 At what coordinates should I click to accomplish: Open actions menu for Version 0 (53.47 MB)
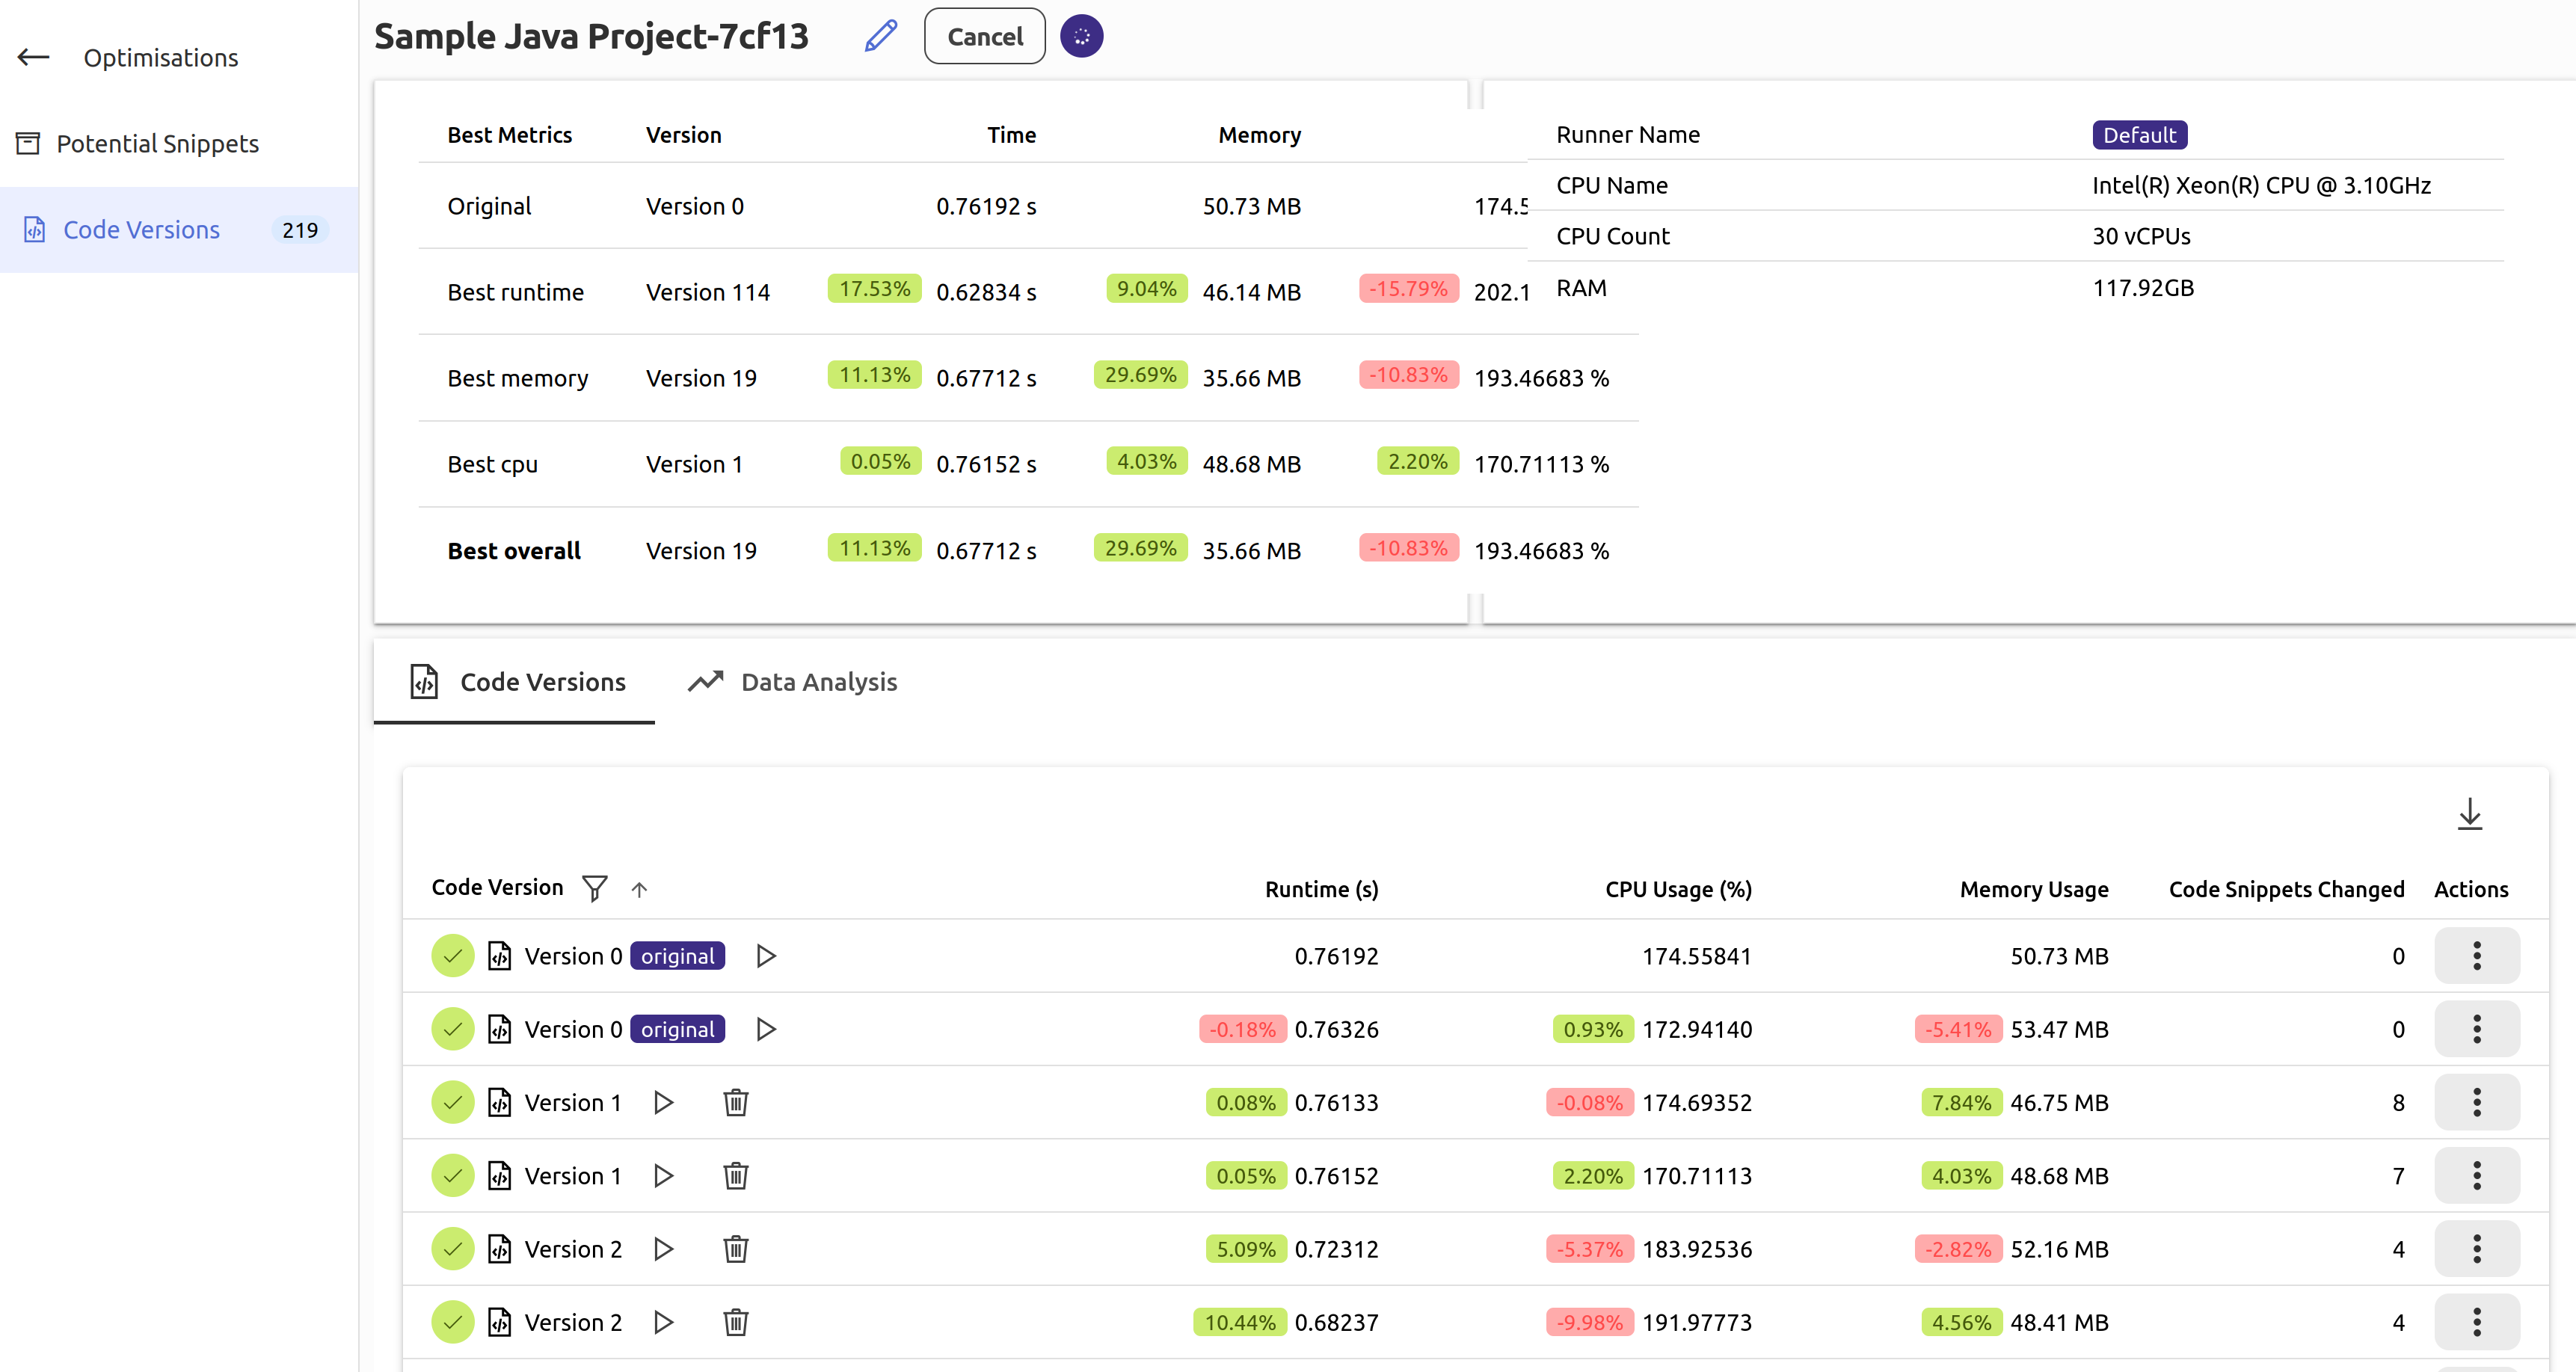(2476, 1029)
